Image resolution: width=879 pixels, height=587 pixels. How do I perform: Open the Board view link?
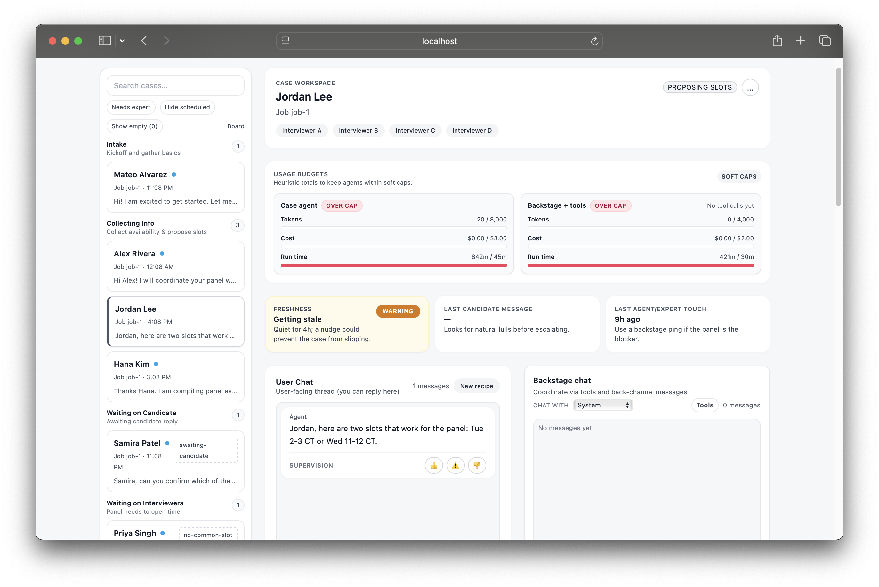click(236, 126)
